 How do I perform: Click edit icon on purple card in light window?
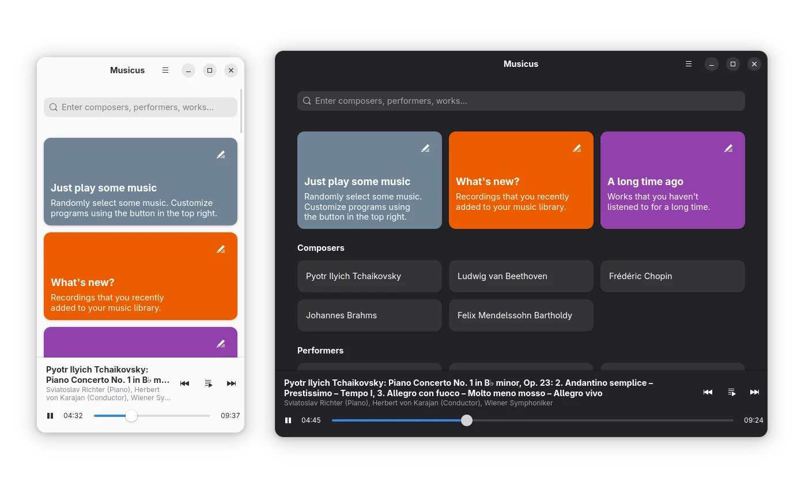(x=221, y=344)
